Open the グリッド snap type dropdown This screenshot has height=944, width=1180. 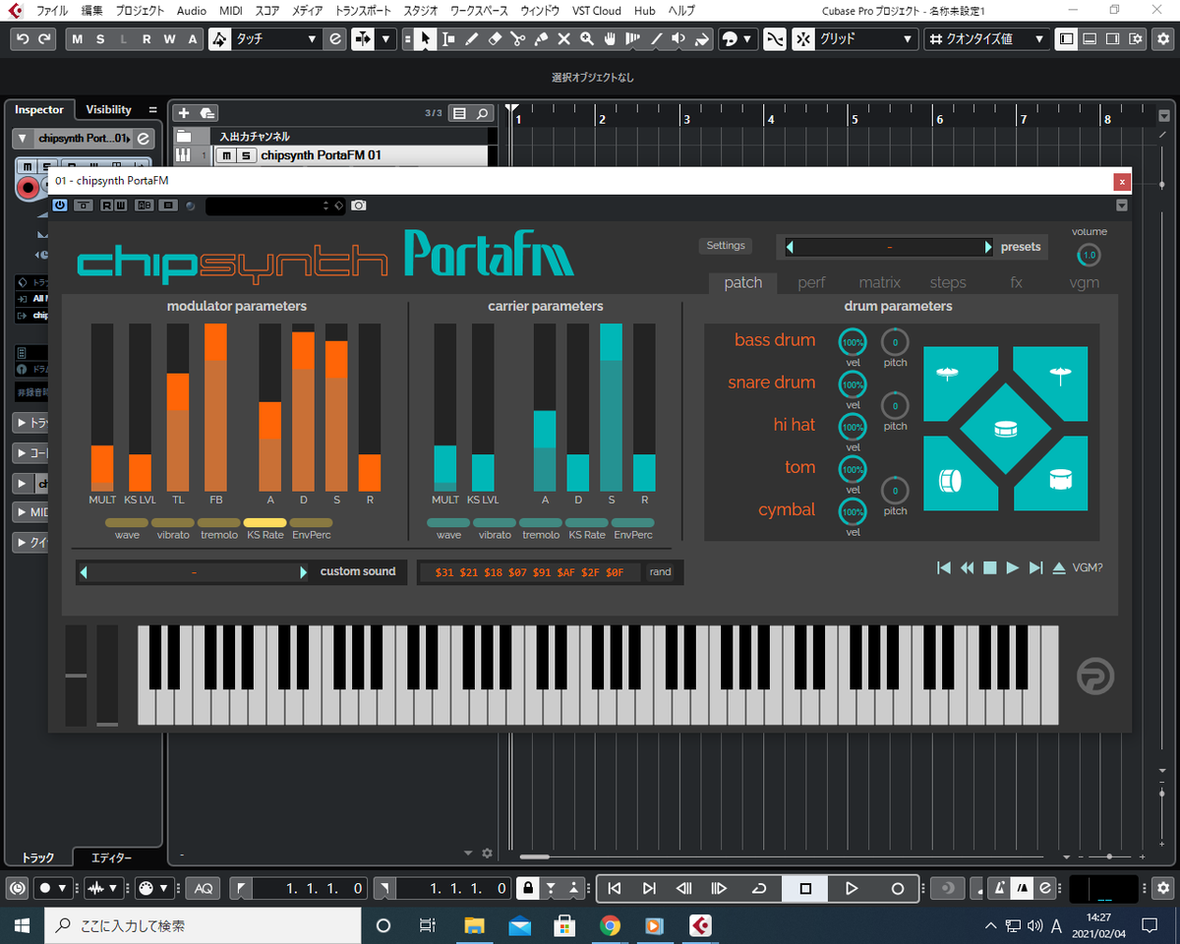pyautogui.click(x=867, y=39)
